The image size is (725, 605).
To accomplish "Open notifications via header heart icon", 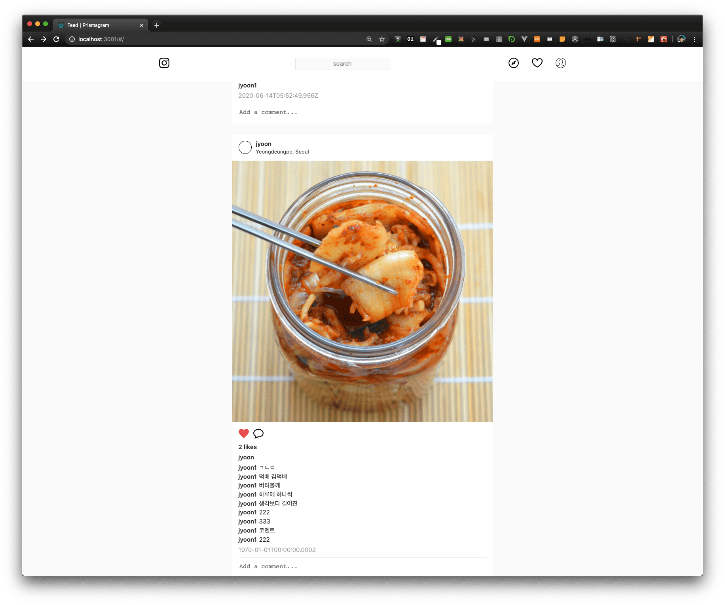I will pos(537,63).
